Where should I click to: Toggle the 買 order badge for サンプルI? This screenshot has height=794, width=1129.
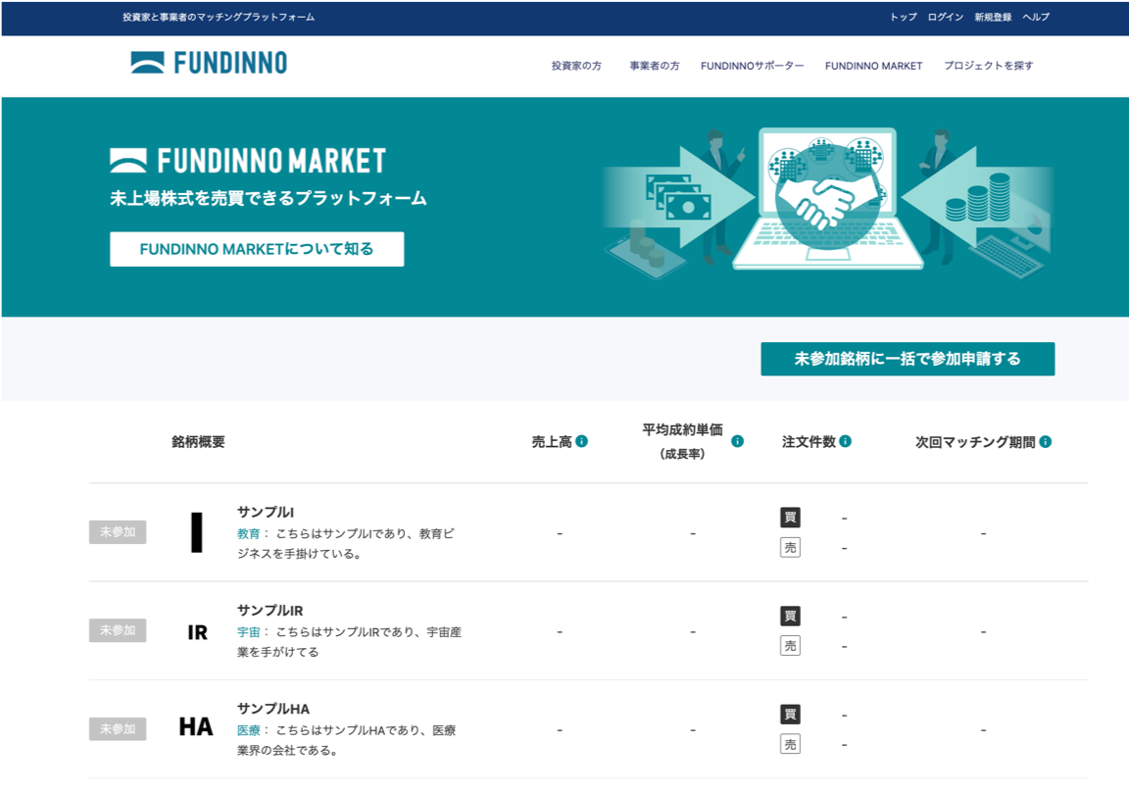tap(789, 518)
